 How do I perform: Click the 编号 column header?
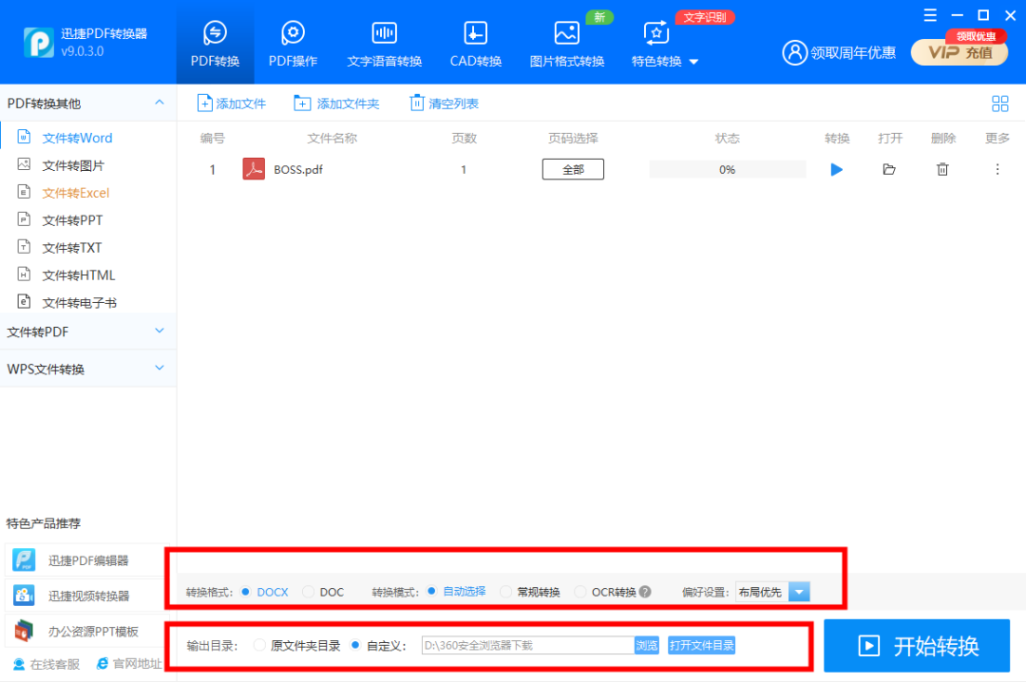212,138
